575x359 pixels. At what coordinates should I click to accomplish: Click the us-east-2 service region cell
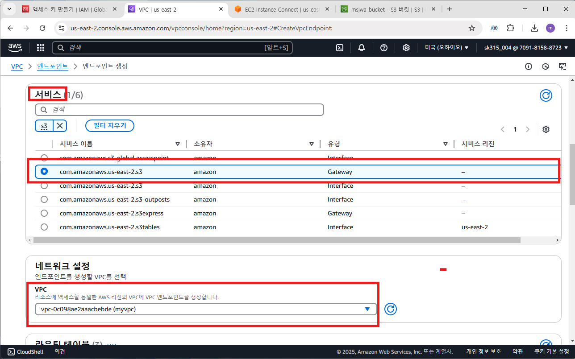475,227
